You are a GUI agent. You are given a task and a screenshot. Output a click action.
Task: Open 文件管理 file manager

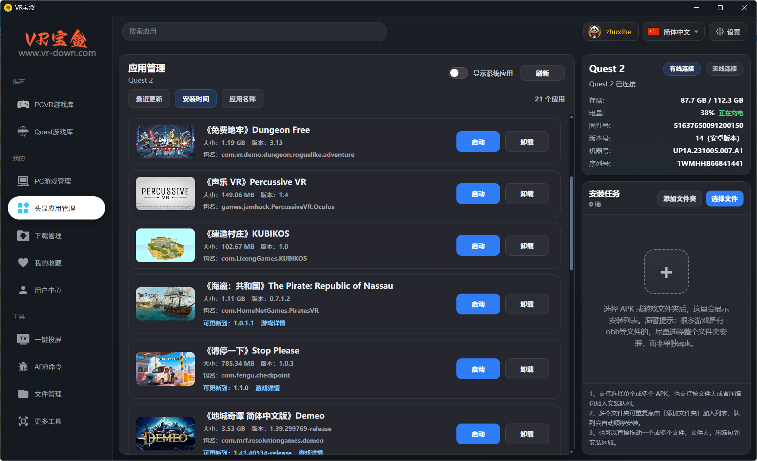48,394
